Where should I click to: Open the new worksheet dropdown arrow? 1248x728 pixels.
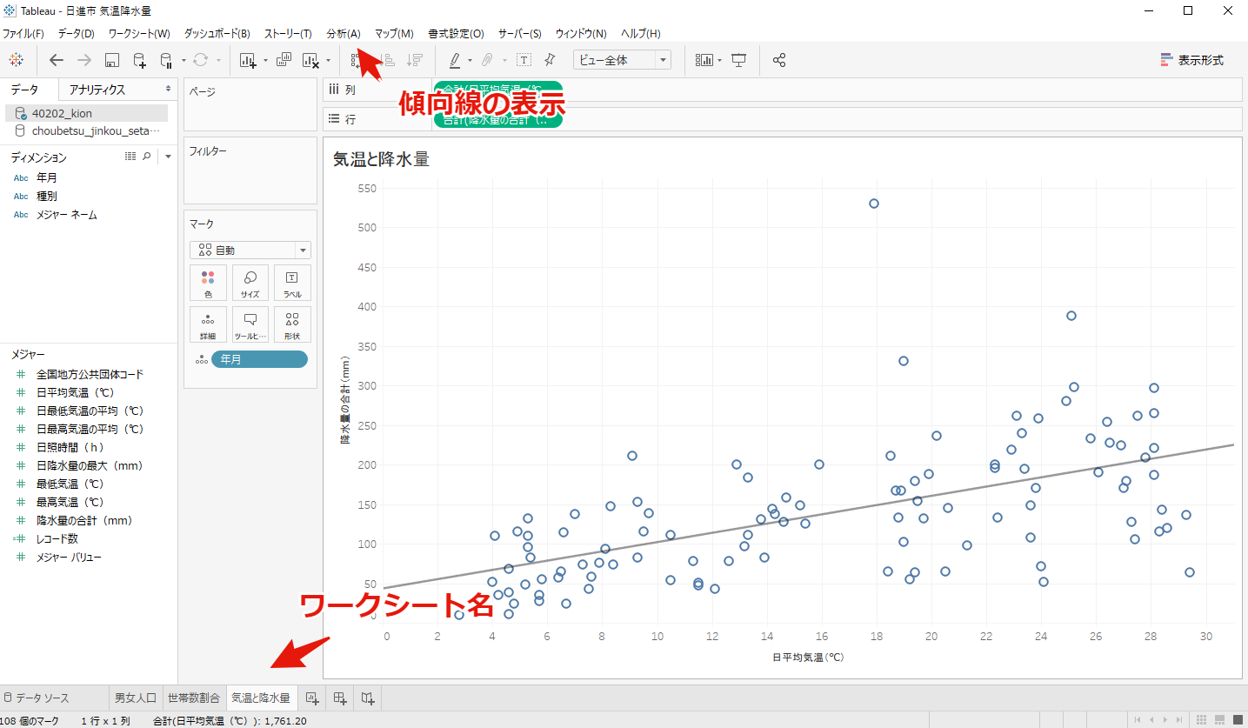pyautogui.click(x=265, y=60)
